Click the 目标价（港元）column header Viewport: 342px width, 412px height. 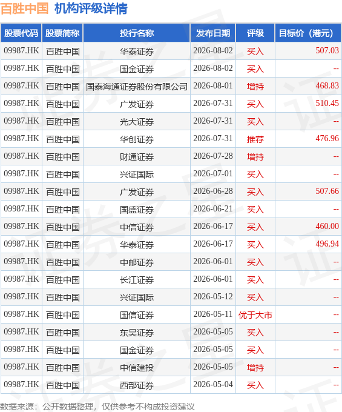point(308,33)
